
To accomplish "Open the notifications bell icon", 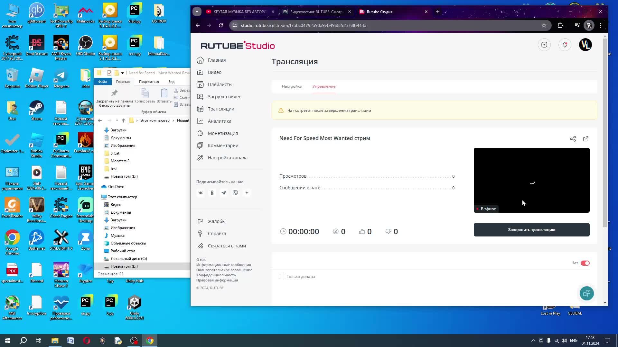I will (x=565, y=45).
